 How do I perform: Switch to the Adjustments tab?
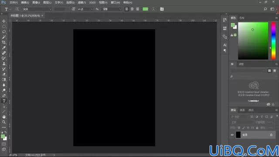pyautogui.click(x=241, y=64)
